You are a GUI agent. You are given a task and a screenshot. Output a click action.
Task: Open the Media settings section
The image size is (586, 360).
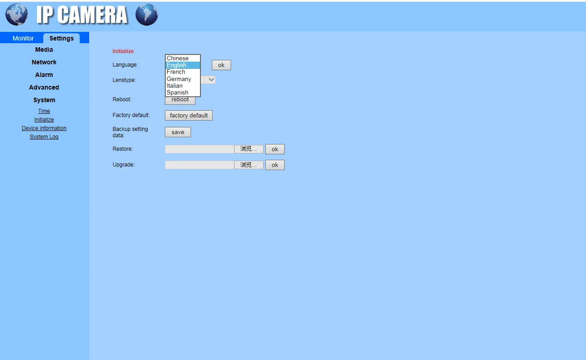[x=44, y=49]
